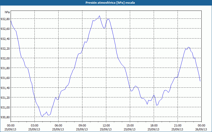Click the 932,80 y-axis label
Screen dimensions: 212x132
[5, 19]
